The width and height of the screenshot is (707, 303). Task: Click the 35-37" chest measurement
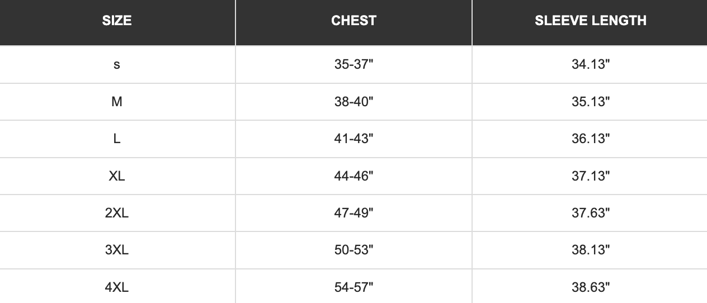[353, 64]
